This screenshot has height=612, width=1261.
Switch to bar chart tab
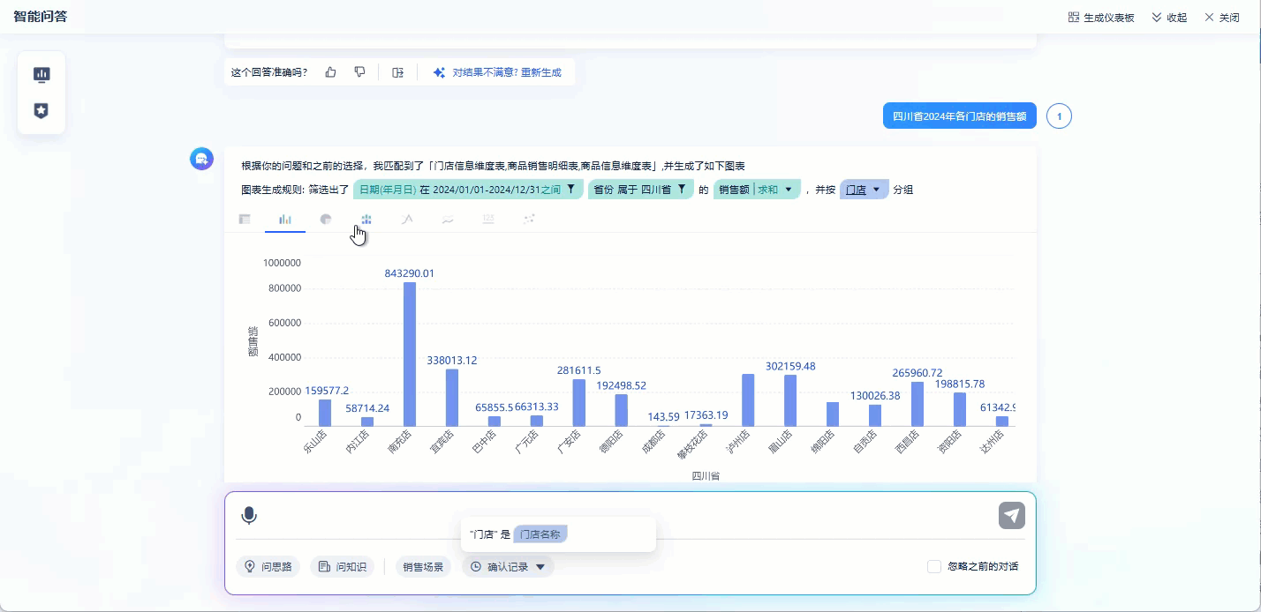[x=285, y=219]
